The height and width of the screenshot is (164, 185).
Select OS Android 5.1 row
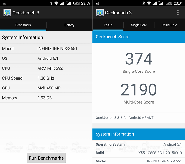[x=46, y=58]
